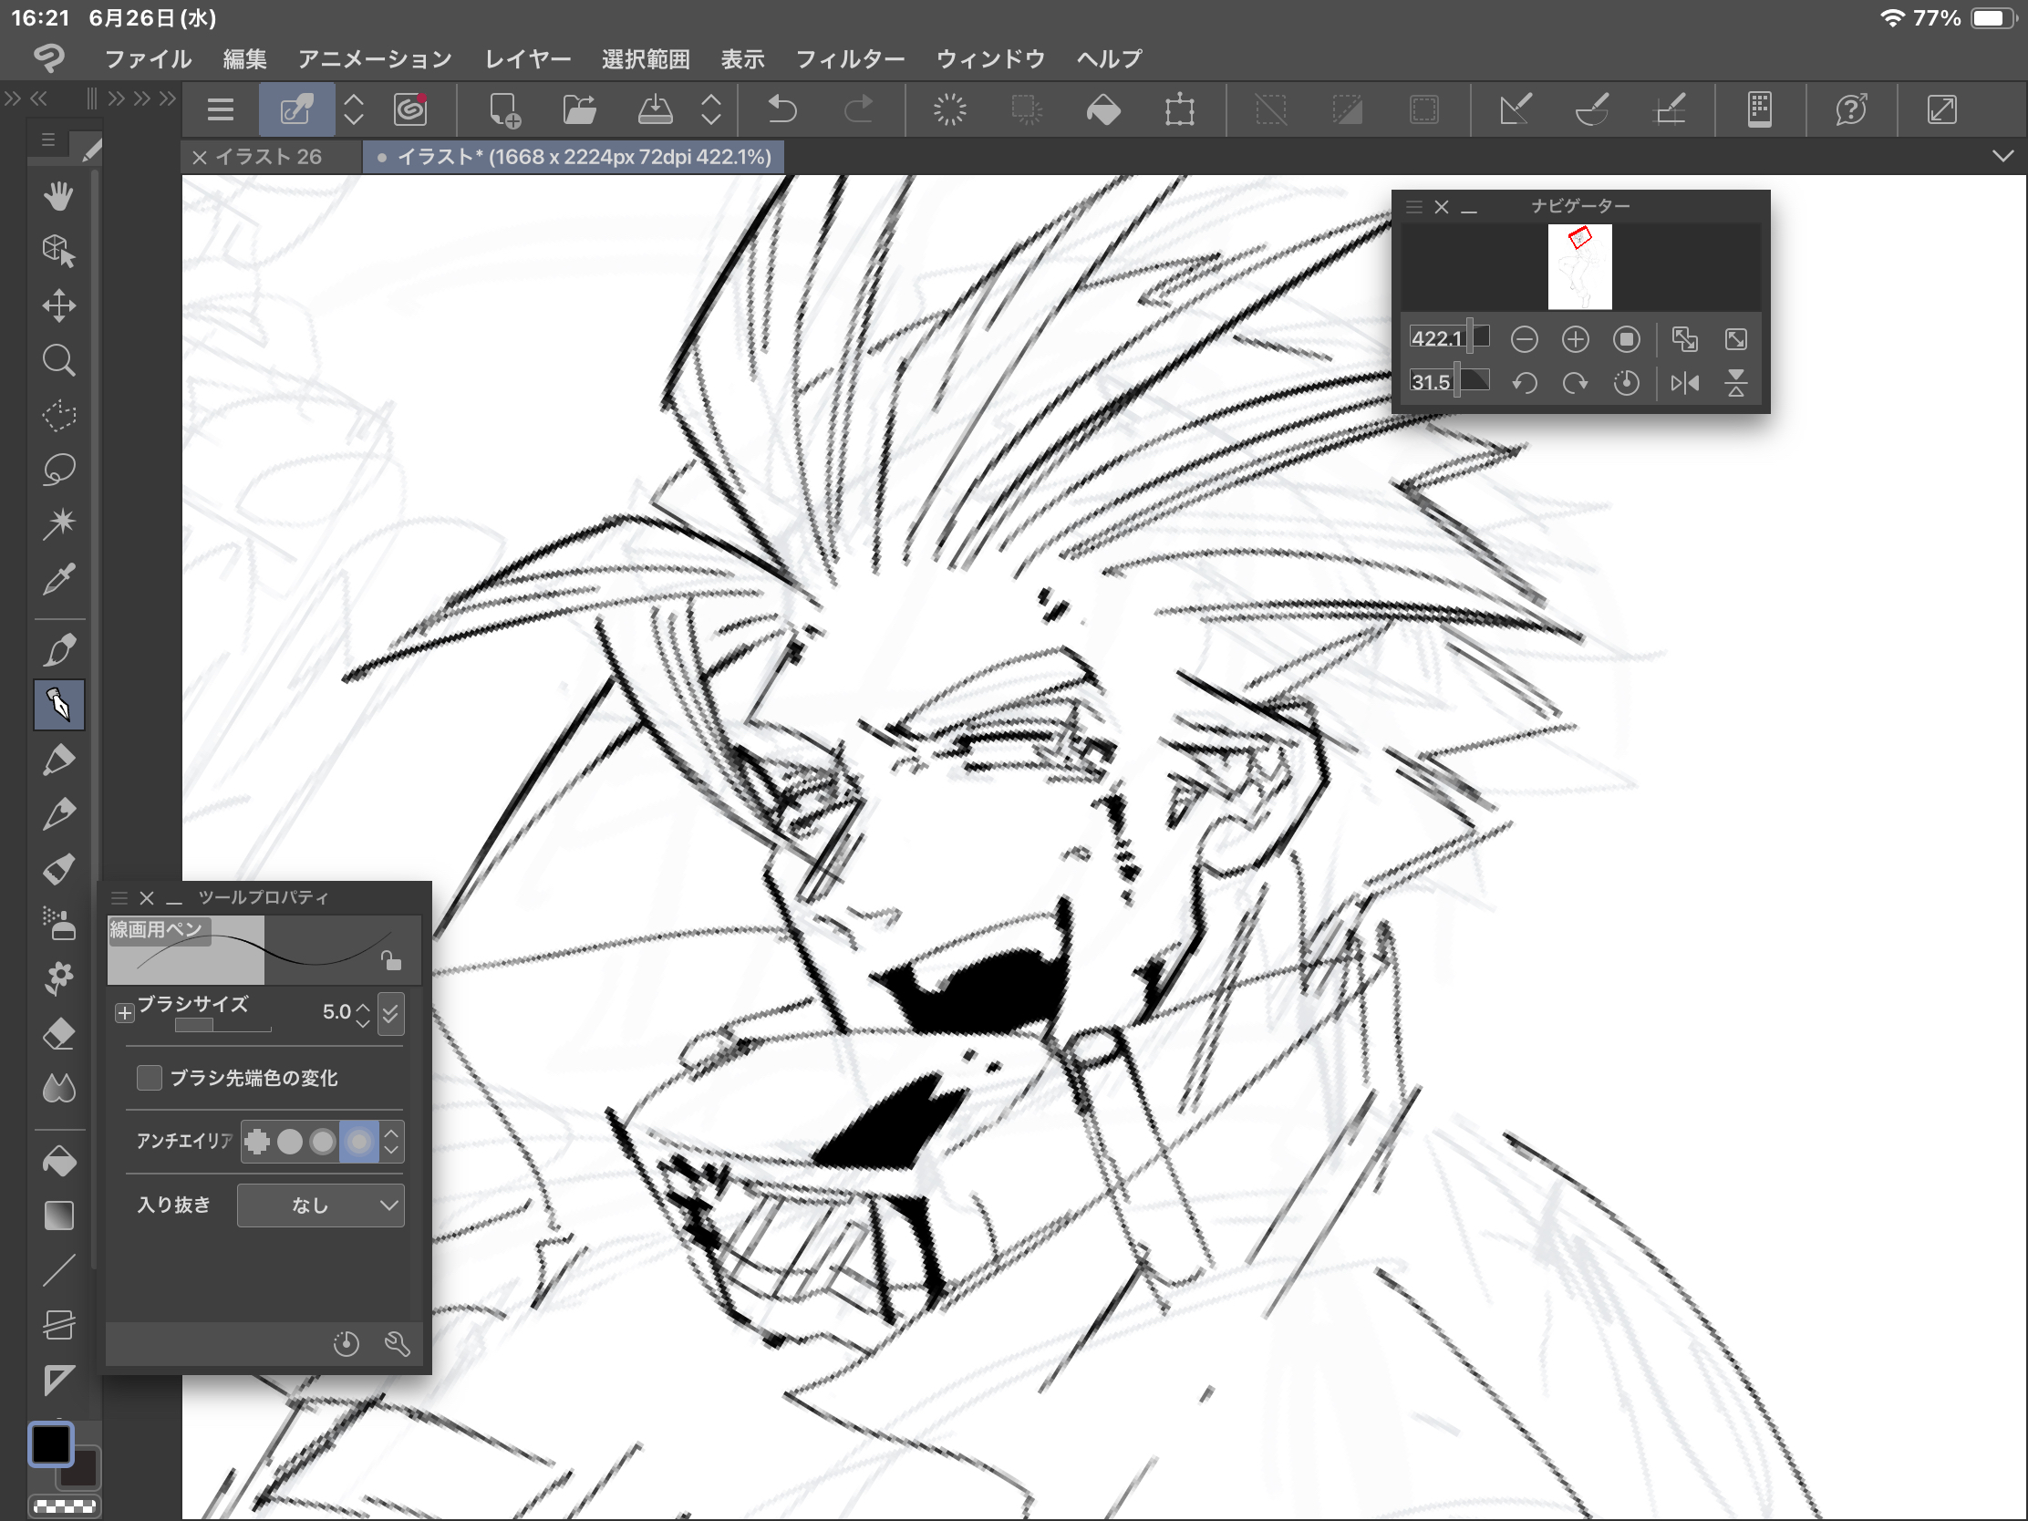Zoom in in the Navigator panel
Screen dimensions: 2028x1521
[x=1575, y=340]
